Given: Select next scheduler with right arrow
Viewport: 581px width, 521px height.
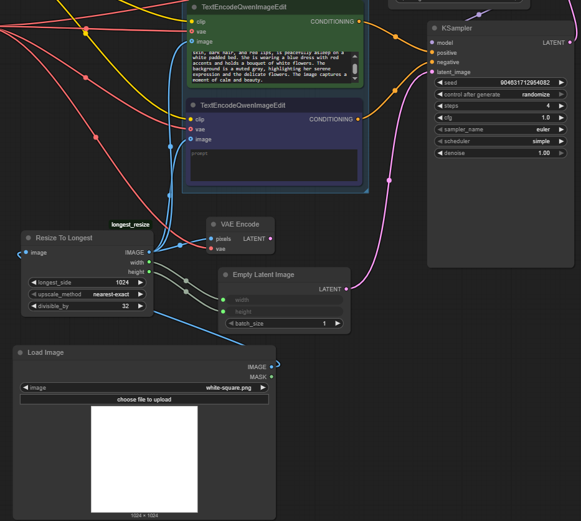Looking at the screenshot, I should [x=561, y=141].
